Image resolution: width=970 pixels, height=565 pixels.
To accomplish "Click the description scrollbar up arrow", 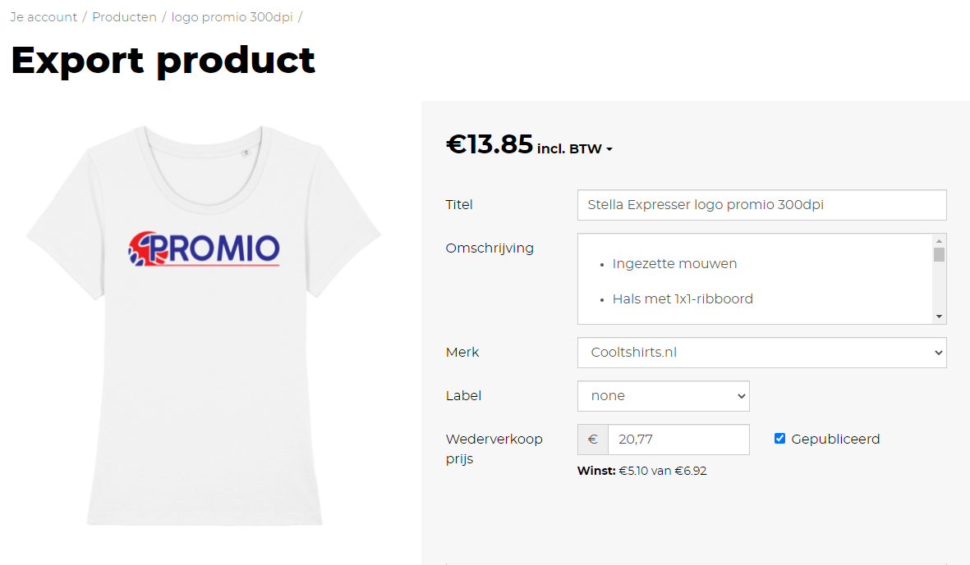I will point(940,241).
